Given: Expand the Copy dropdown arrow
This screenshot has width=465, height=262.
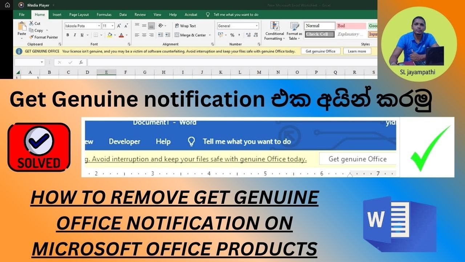Looking at the screenshot, I should click(47, 31).
